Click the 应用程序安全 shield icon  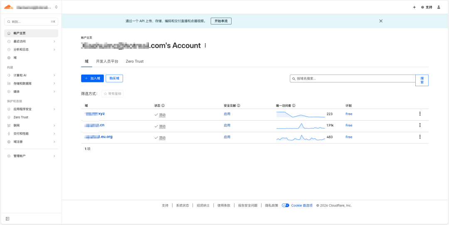(x=9, y=109)
